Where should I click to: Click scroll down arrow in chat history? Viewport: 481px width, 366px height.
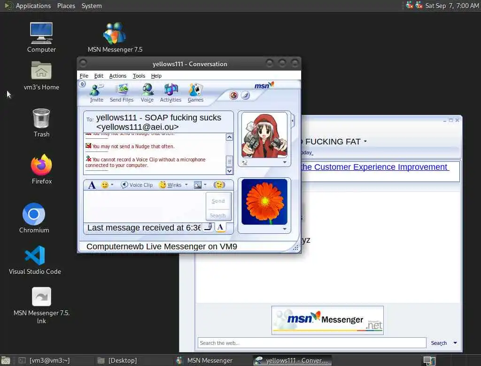[x=229, y=171]
